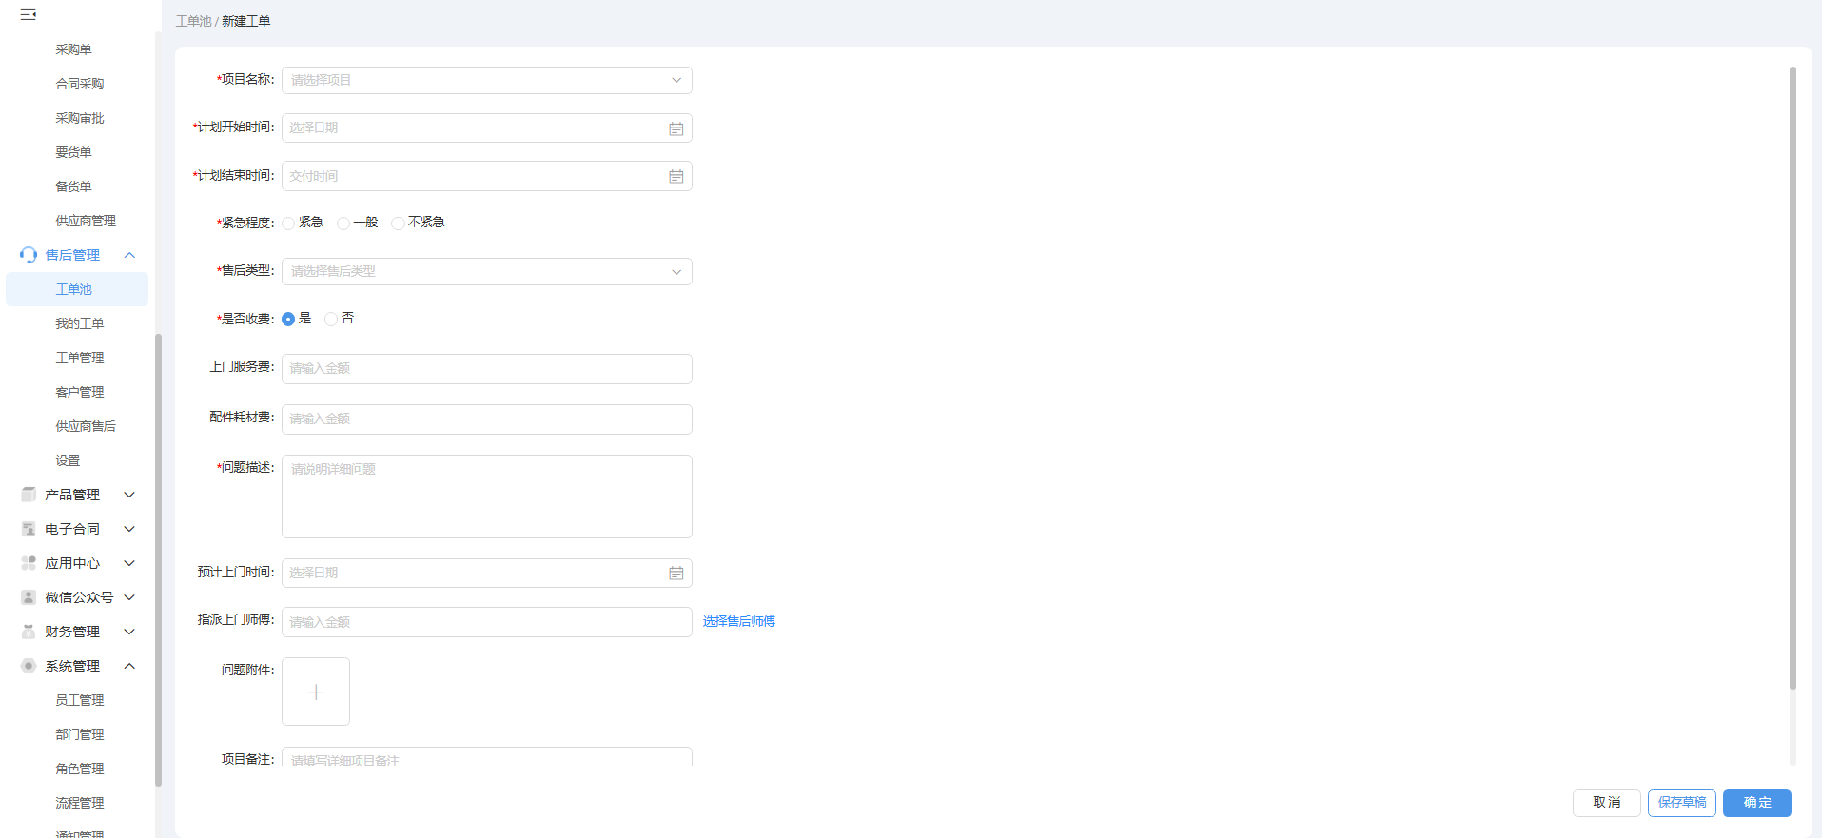Expand the 产品管理 menu chevron

(130, 495)
